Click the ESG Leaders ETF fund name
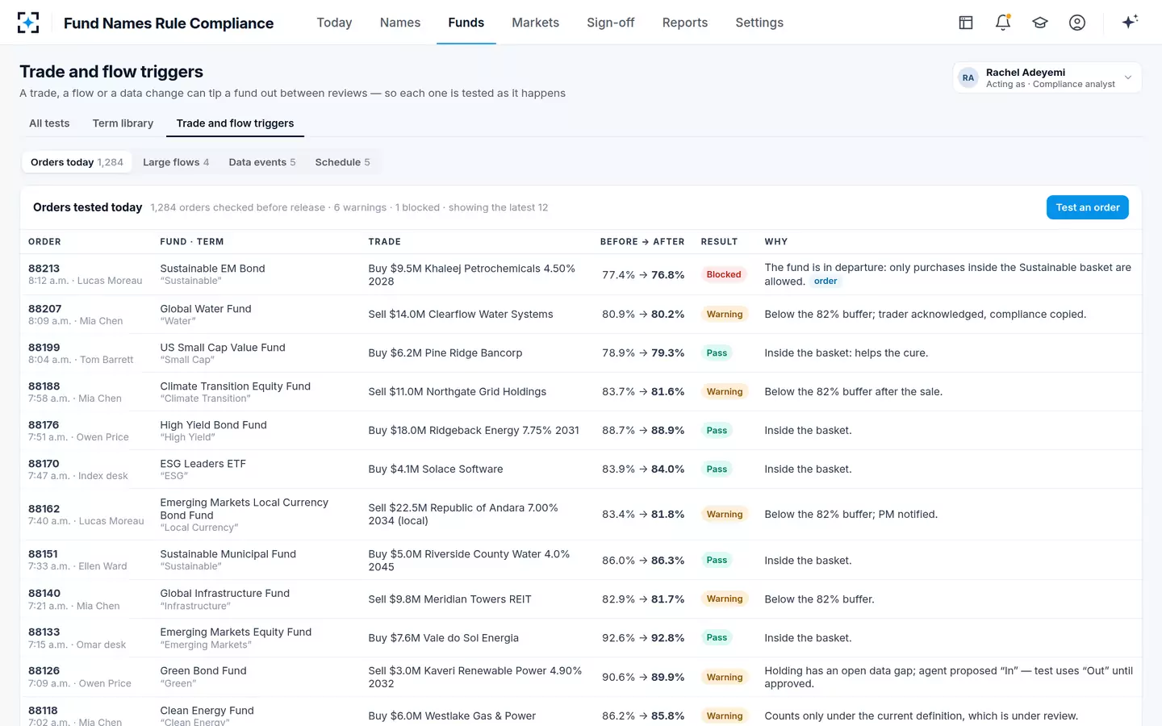This screenshot has width=1162, height=726. coord(203,464)
